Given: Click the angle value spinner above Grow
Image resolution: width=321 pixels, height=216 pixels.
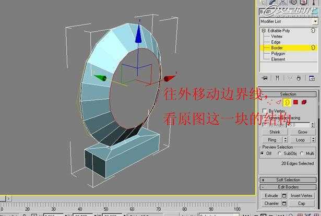Looking at the screenshot, I should coord(313,125).
